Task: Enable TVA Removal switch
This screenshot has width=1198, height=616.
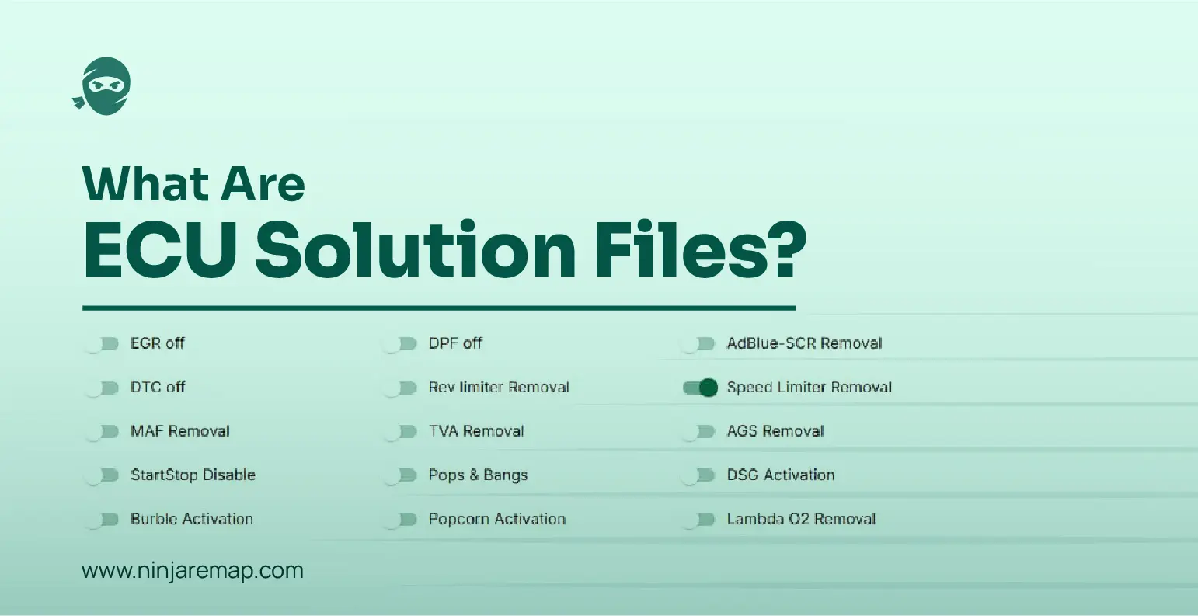Action: [x=404, y=431]
